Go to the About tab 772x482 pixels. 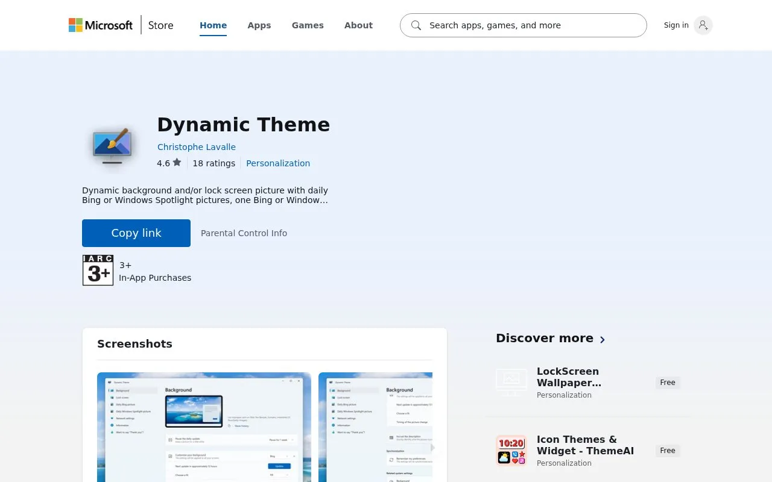point(358,25)
